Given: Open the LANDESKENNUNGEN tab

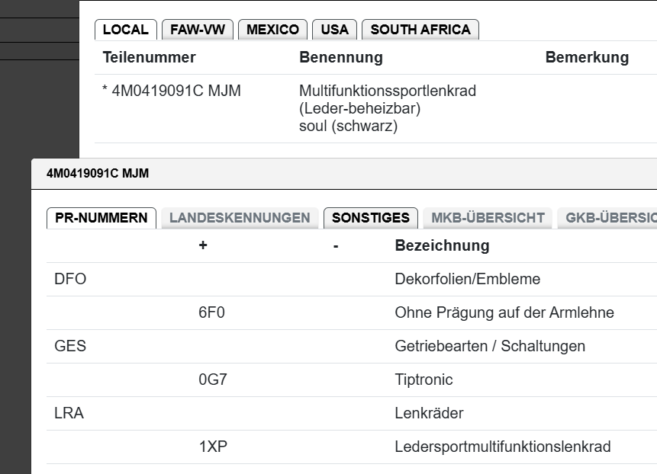Looking at the screenshot, I should (240, 218).
